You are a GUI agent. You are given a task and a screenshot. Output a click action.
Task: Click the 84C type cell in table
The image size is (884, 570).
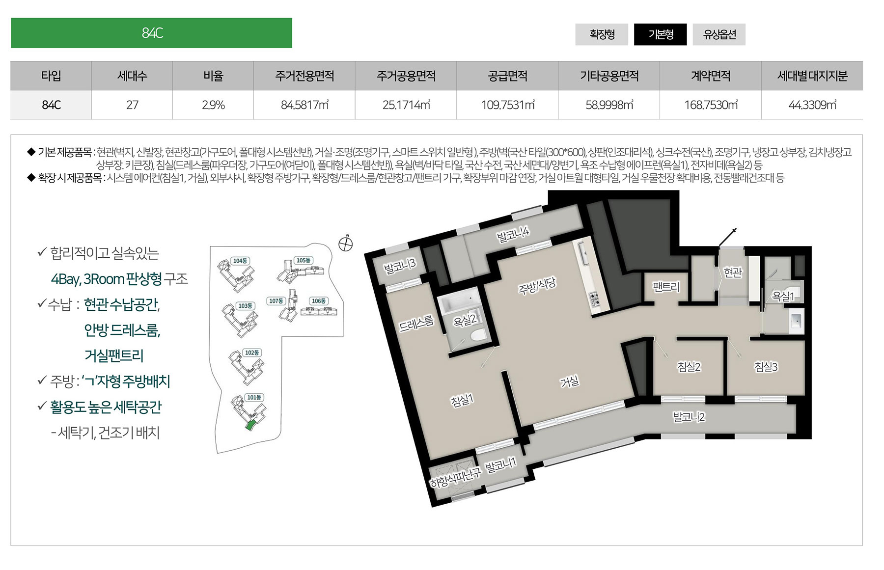pos(51,105)
